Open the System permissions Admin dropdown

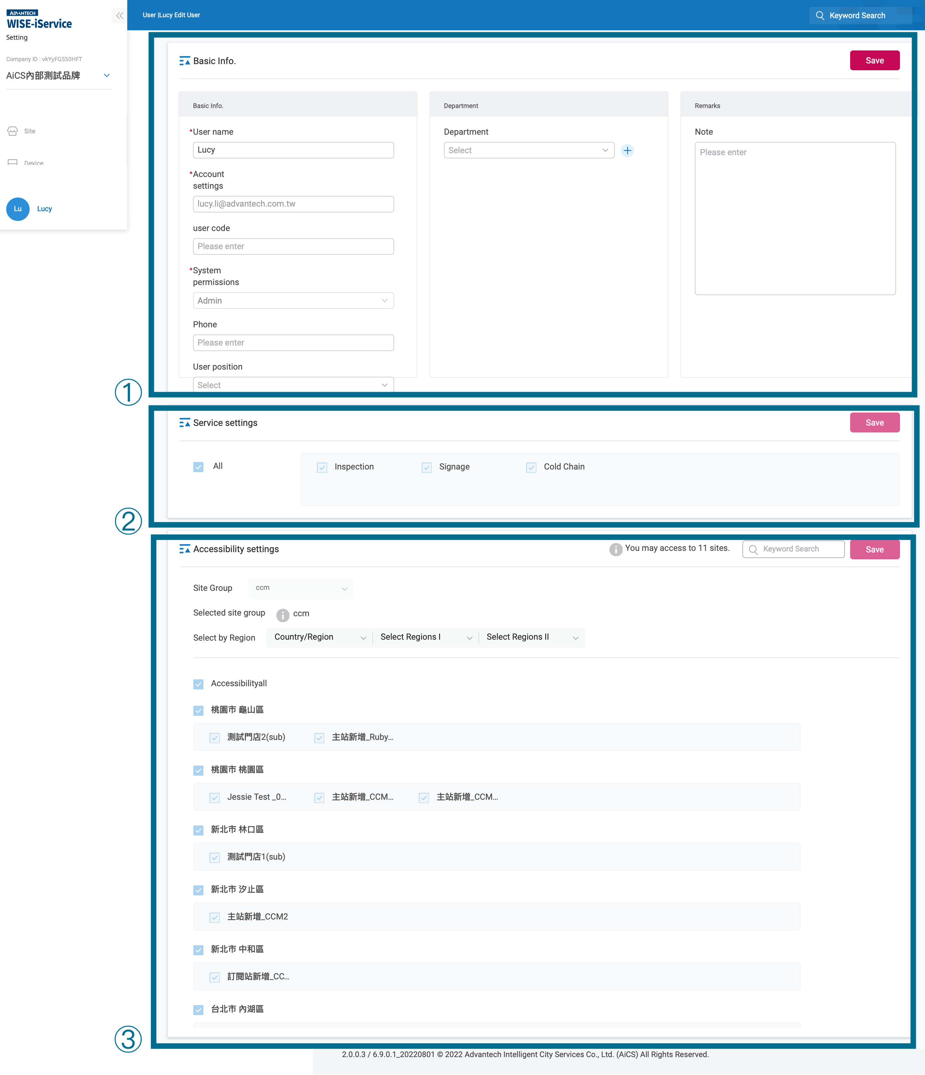[293, 300]
